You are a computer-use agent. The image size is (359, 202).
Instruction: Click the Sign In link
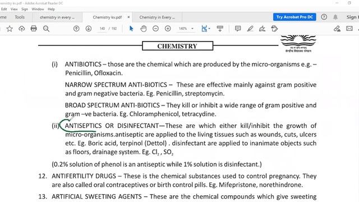(353, 17)
